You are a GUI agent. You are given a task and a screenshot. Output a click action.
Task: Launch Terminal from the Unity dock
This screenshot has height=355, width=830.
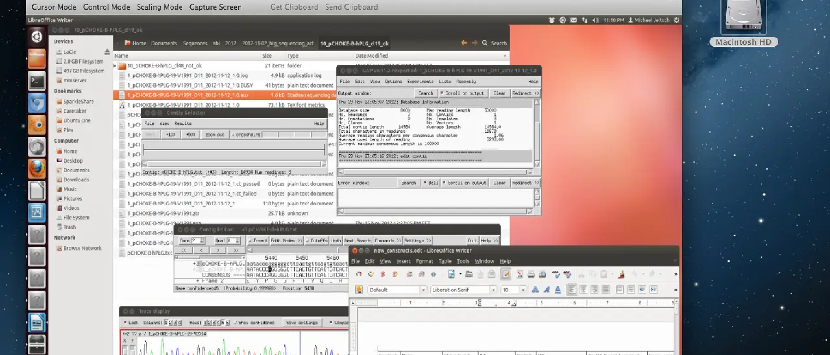(37, 81)
